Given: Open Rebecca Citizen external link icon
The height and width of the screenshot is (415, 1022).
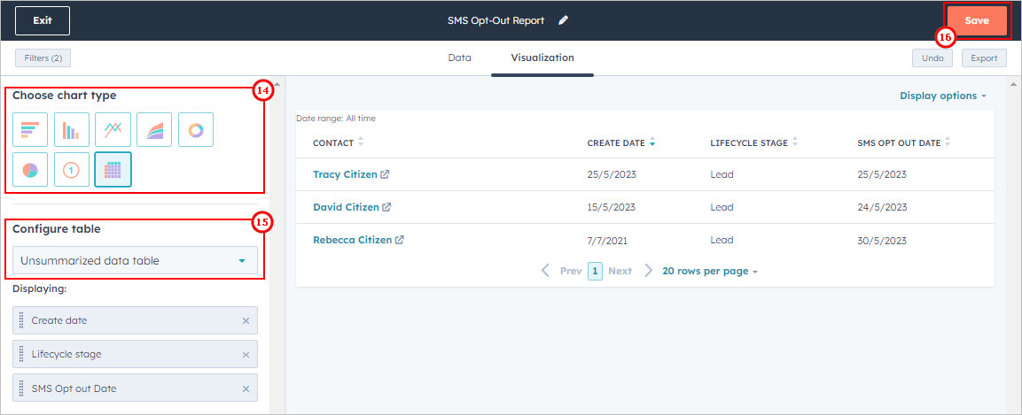Looking at the screenshot, I should click(x=400, y=240).
